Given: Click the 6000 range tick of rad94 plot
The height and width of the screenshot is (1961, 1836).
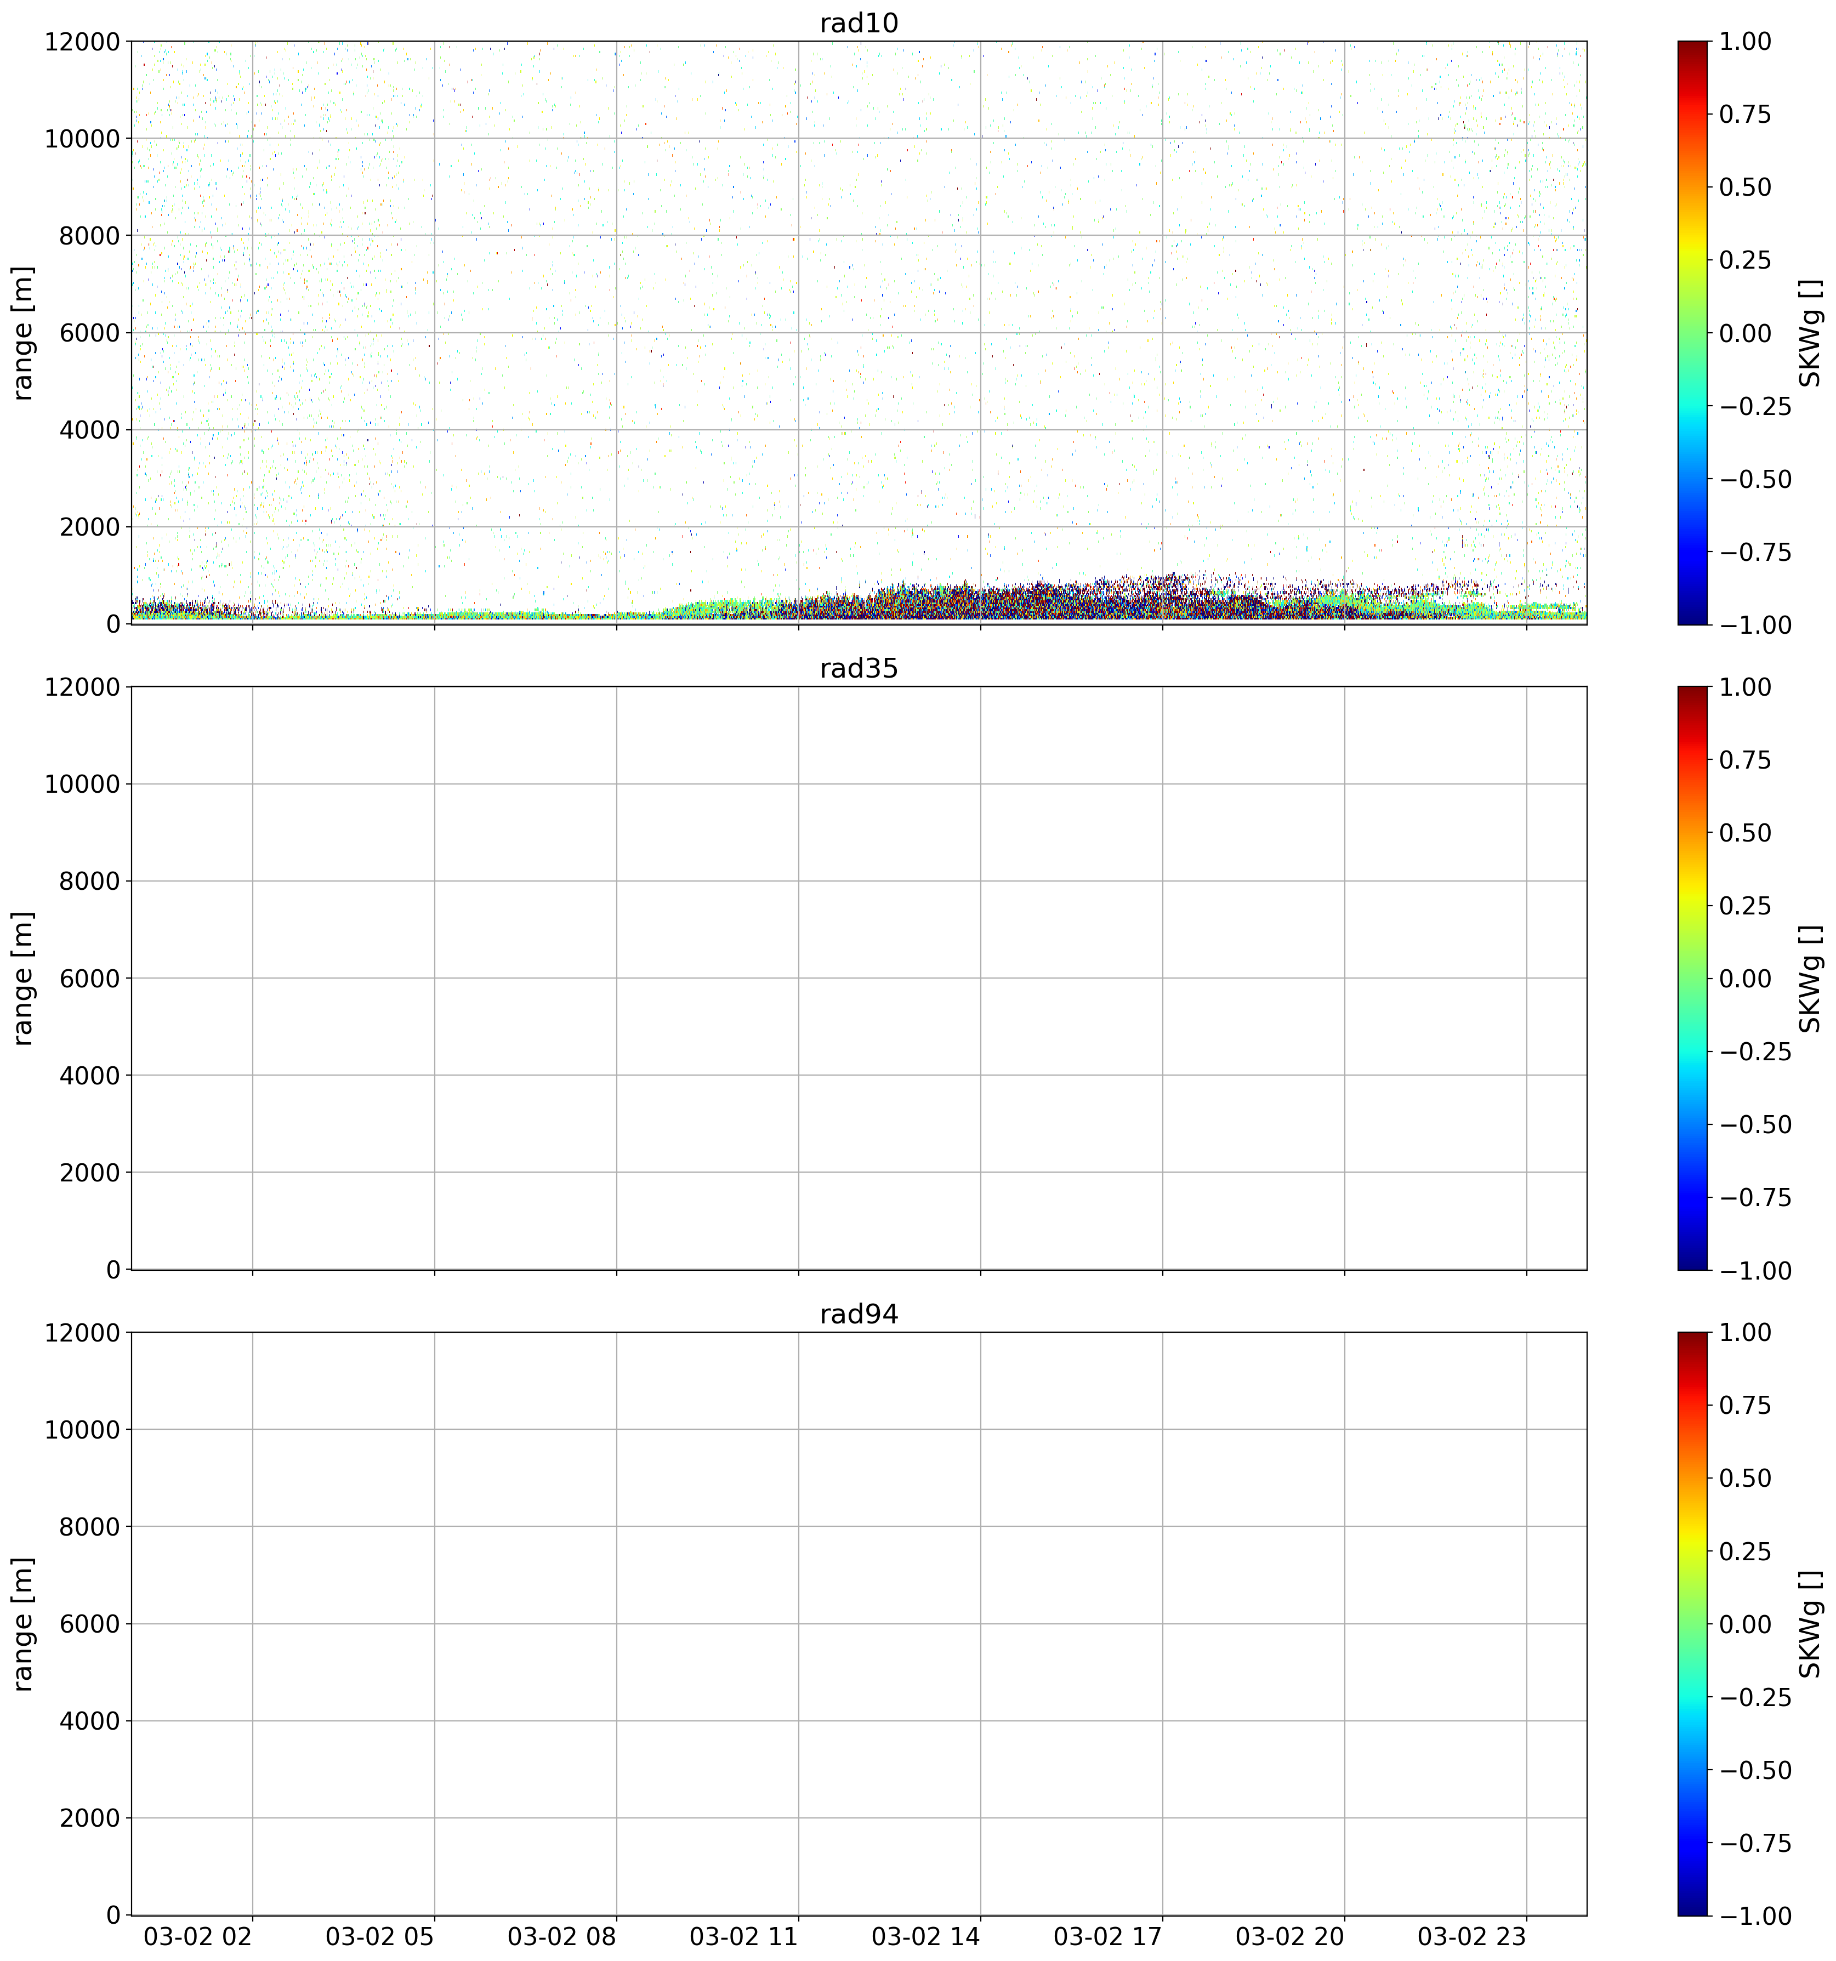Looking at the screenshot, I should tap(90, 1624).
